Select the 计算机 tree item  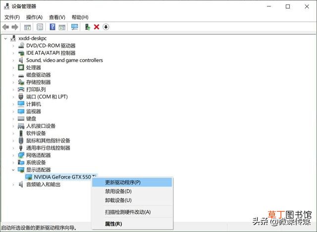click(x=34, y=104)
